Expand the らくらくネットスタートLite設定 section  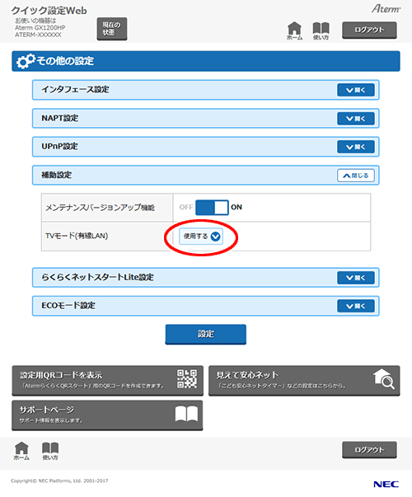point(356,278)
